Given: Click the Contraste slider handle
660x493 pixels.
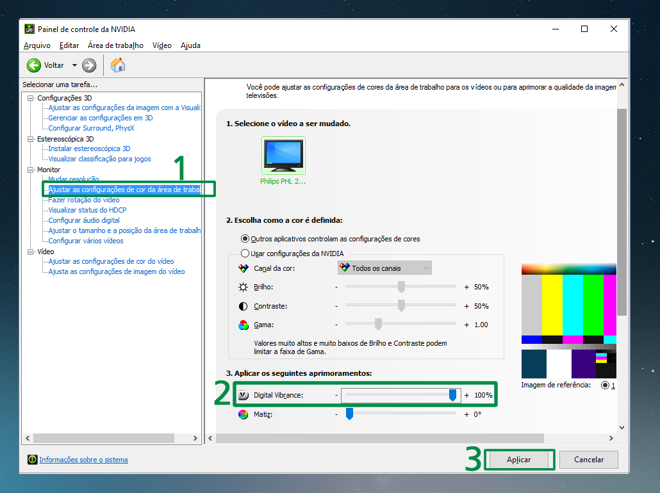Looking at the screenshot, I should click(x=401, y=306).
